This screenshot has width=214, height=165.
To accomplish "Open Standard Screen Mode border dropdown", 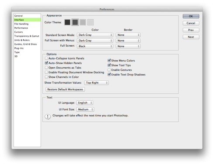I will coord(128,35).
